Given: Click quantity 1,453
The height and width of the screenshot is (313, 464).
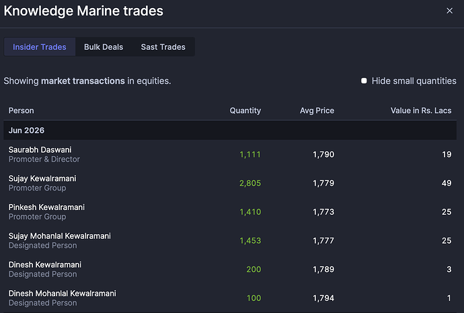Looking at the screenshot, I should tap(250, 240).
